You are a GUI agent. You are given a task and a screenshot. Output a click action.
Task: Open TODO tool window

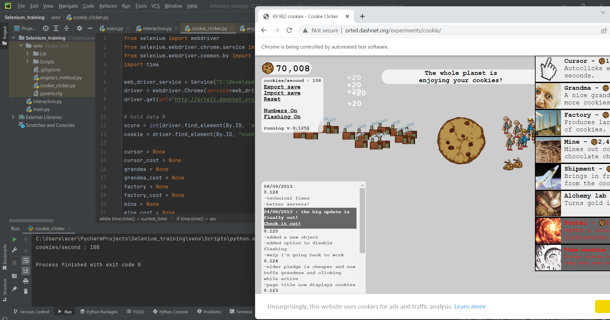pos(135,312)
